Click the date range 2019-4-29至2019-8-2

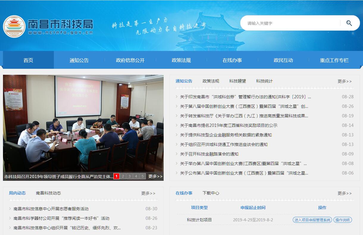(253, 220)
